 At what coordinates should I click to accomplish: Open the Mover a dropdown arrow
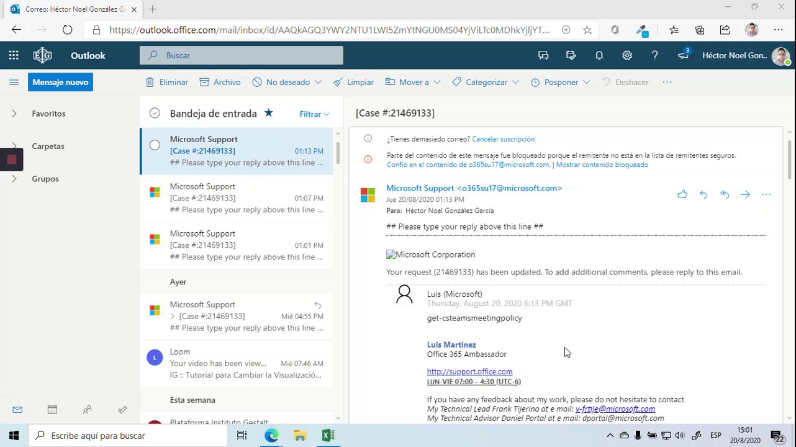pos(437,82)
